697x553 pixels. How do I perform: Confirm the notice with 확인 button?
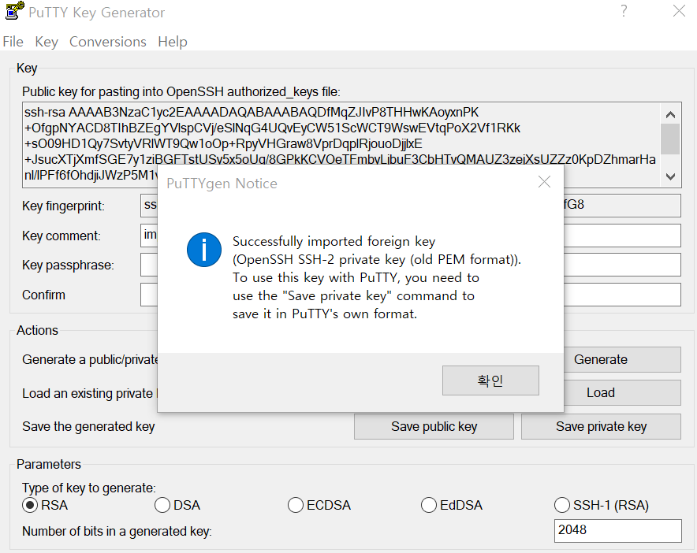490,380
